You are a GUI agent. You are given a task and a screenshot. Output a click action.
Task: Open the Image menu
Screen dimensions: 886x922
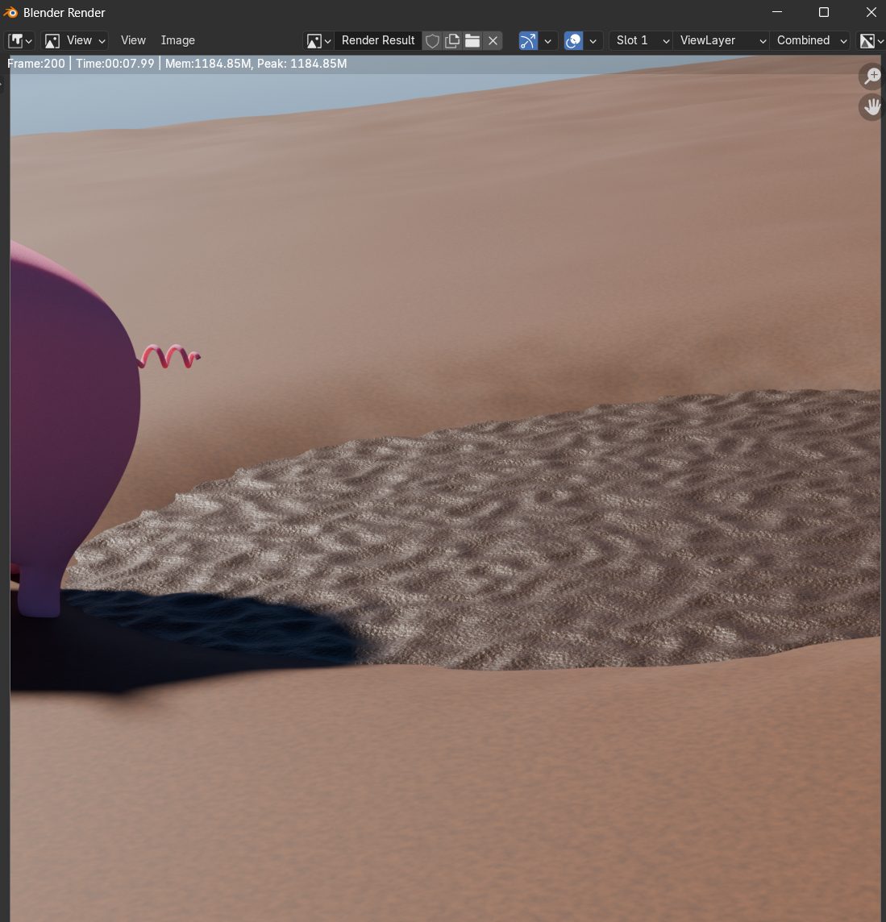[x=177, y=40]
